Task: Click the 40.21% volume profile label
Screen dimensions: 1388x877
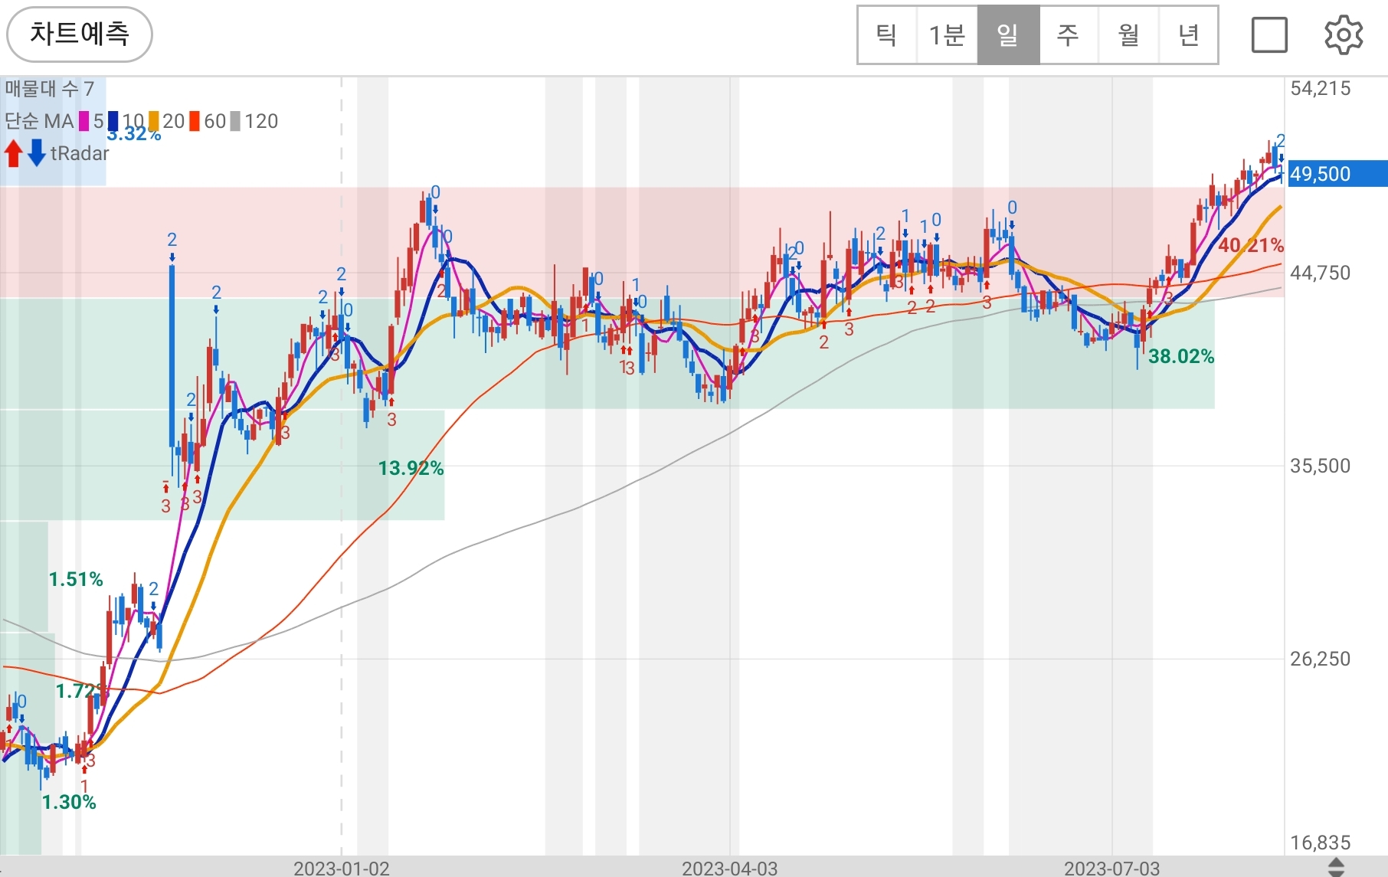Action: pos(1251,245)
